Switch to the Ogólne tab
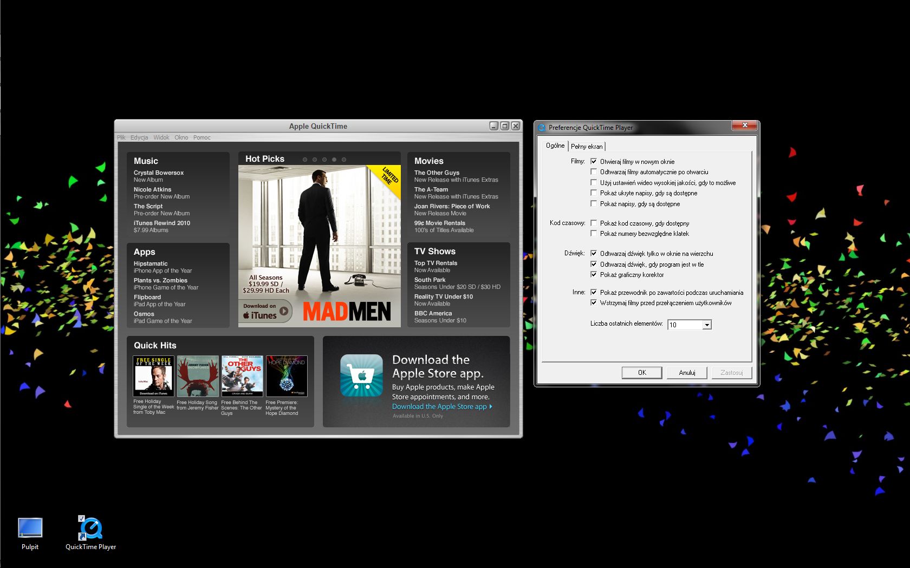This screenshot has height=568, width=910. click(555, 146)
